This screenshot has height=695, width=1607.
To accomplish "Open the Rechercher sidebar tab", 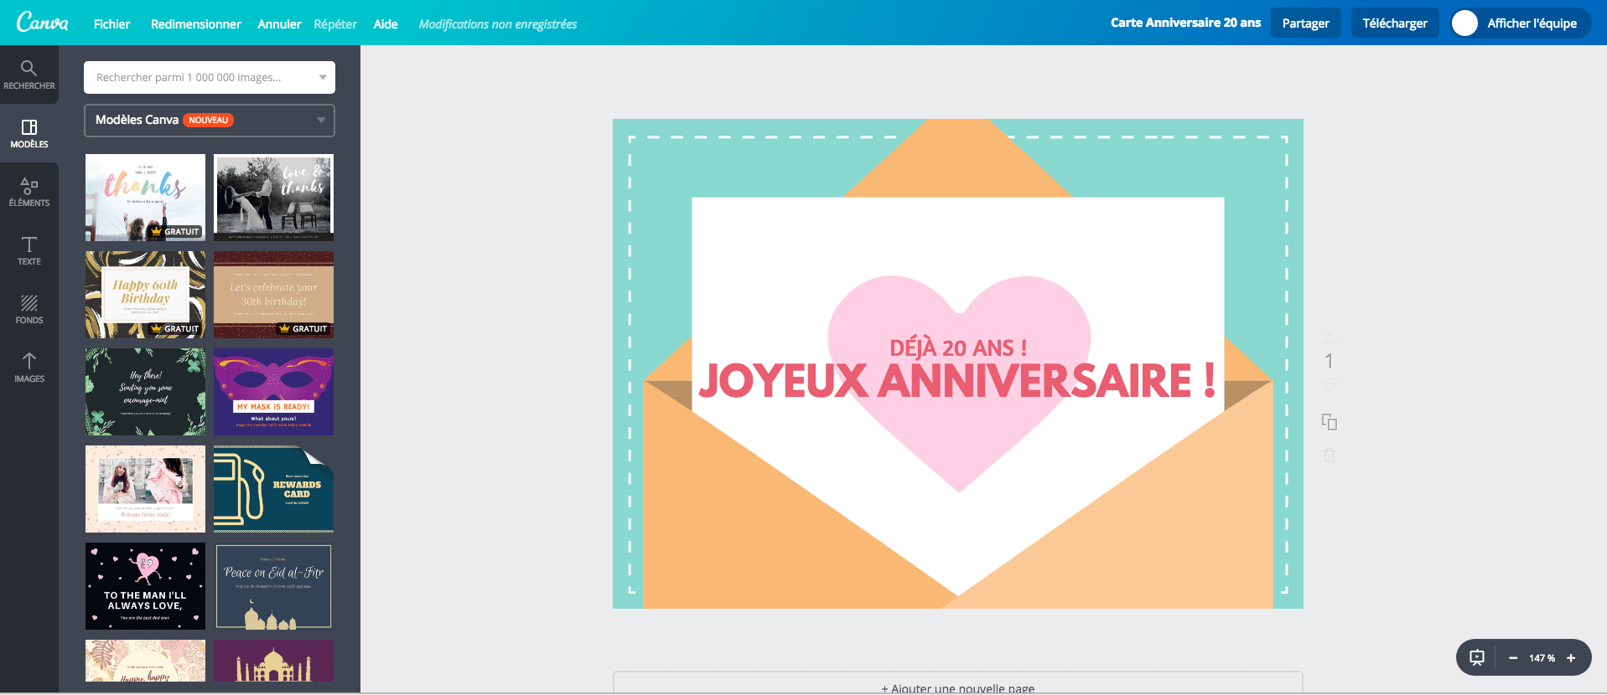I will (29, 75).
